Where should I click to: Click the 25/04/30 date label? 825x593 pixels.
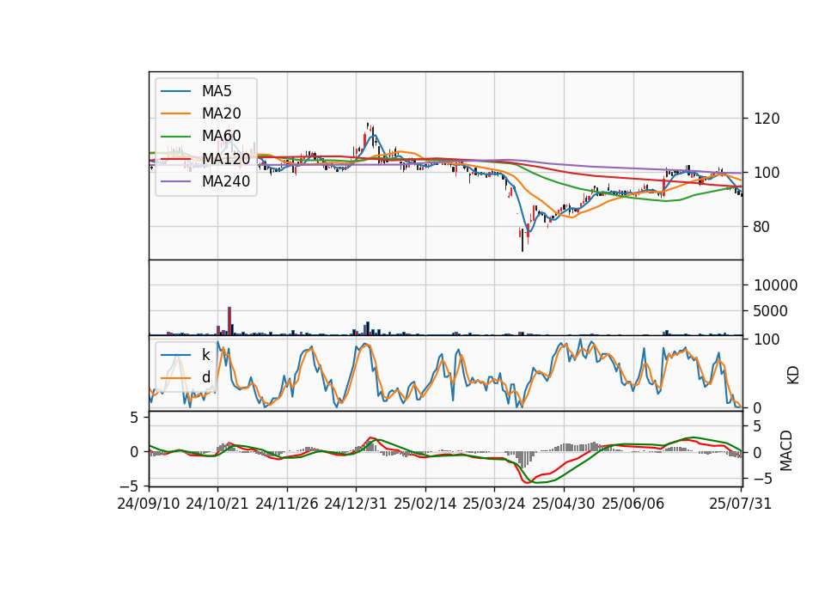pyautogui.click(x=564, y=504)
